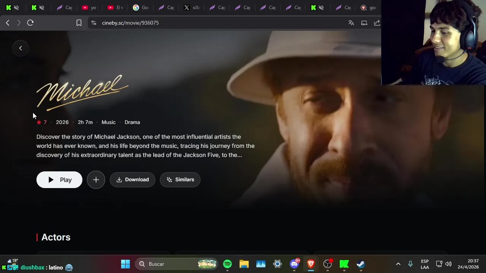Image resolution: width=486 pixels, height=273 pixels.
Task: Click the Brave browser taskbar icon
Action: [311, 264]
